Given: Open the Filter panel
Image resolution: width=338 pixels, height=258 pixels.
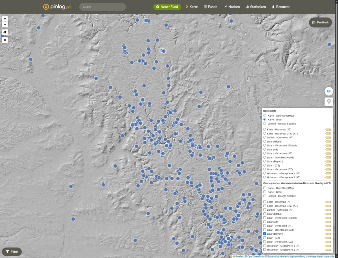Looking at the screenshot, I should coord(12,252).
